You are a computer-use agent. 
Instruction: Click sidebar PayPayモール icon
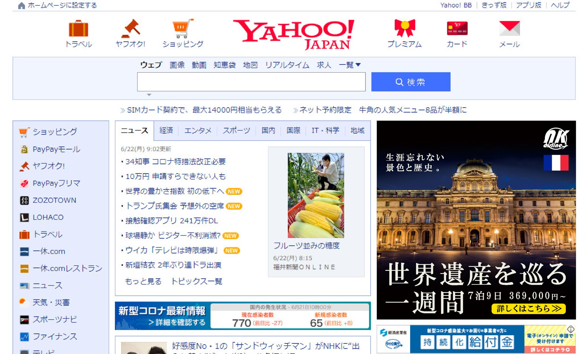pyautogui.click(x=24, y=149)
